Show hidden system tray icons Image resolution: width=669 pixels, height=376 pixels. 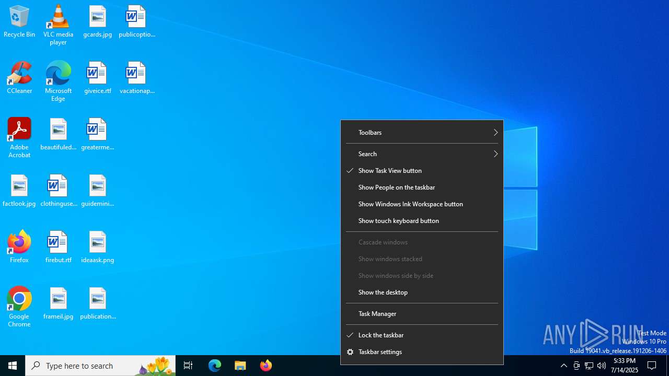coord(564,366)
